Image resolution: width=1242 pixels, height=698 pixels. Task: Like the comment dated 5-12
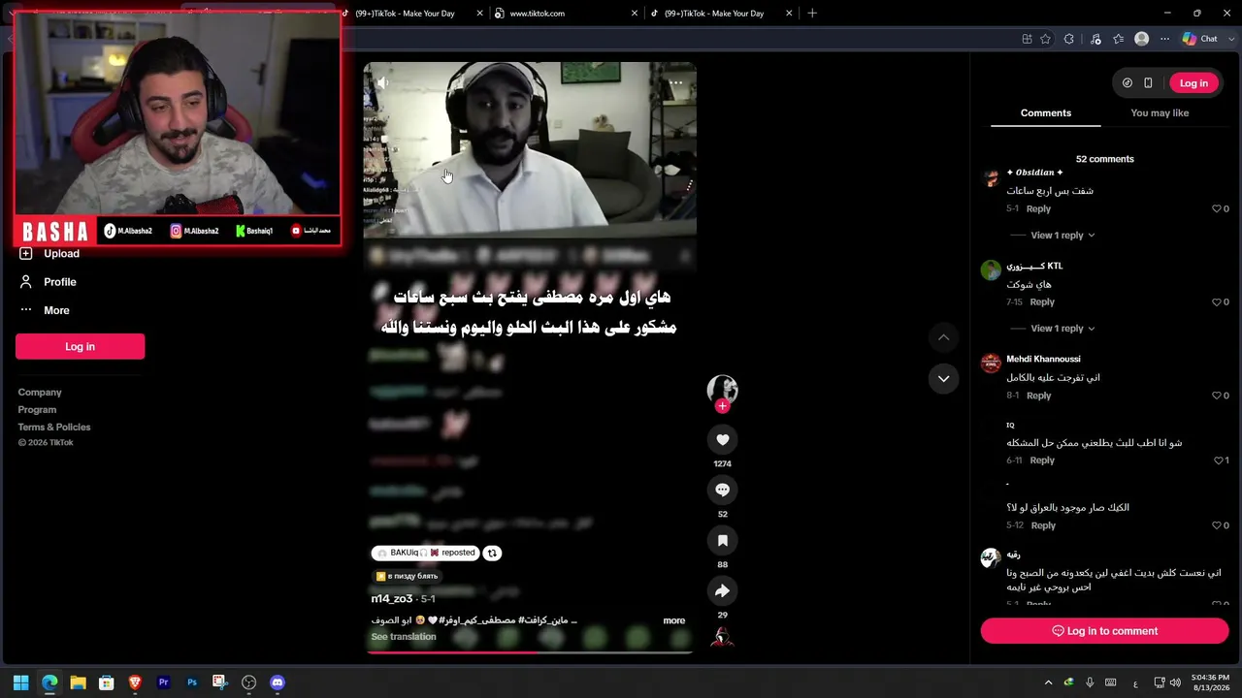(x=1217, y=525)
